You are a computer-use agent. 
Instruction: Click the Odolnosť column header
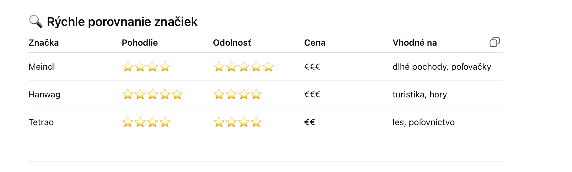(232, 43)
